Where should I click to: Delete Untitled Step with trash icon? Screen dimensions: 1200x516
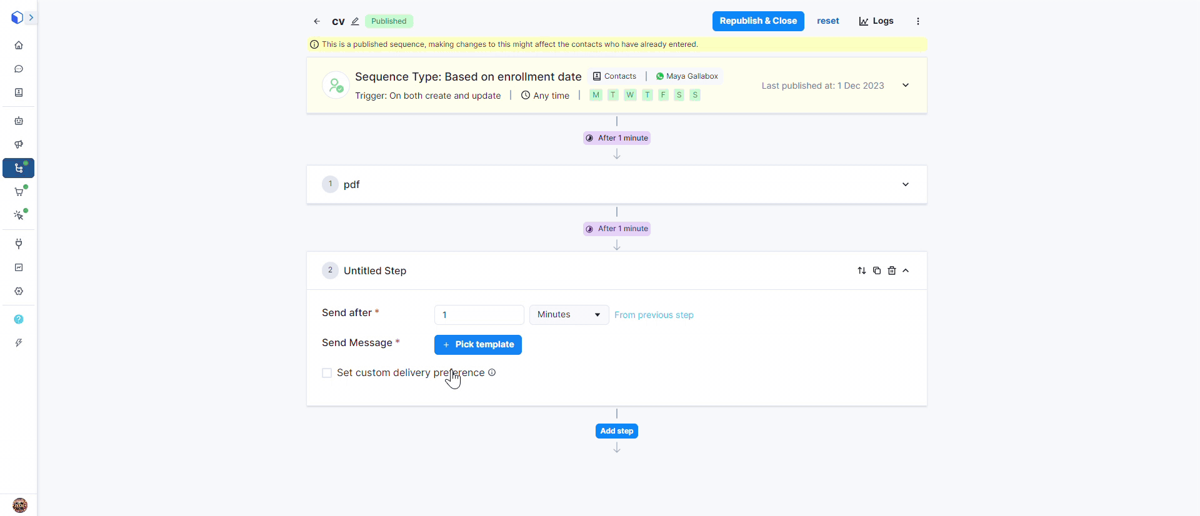point(892,270)
